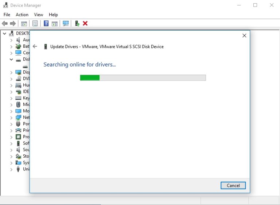Select the DVD drive icon in the tree
The height and width of the screenshot is (205, 280).
18,79
